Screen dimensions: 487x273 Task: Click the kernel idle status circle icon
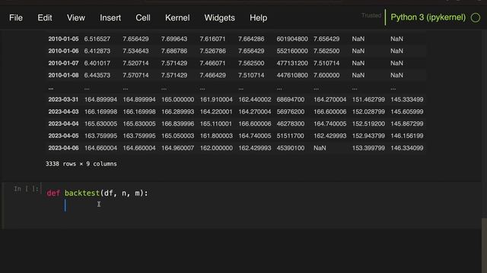pyautogui.click(x=475, y=18)
